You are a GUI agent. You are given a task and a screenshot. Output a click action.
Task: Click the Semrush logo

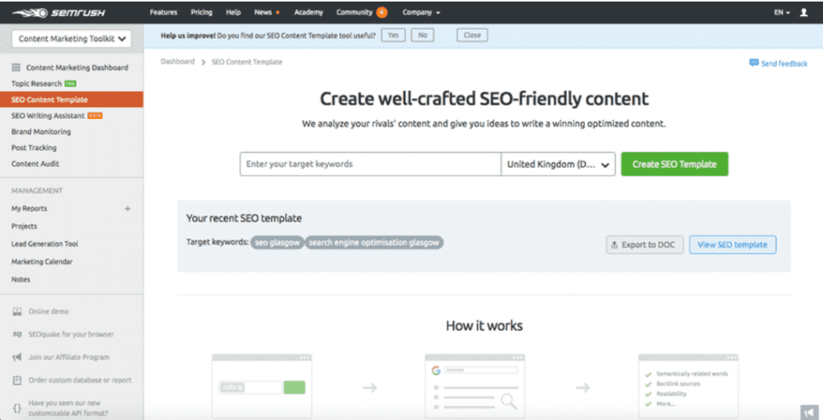point(59,13)
